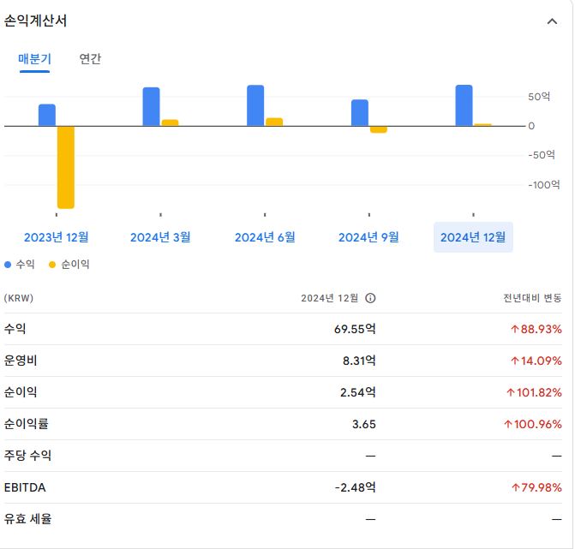Click the 2024년 6월 yellow net income bar
The width and height of the screenshot is (575, 549).
(x=274, y=122)
